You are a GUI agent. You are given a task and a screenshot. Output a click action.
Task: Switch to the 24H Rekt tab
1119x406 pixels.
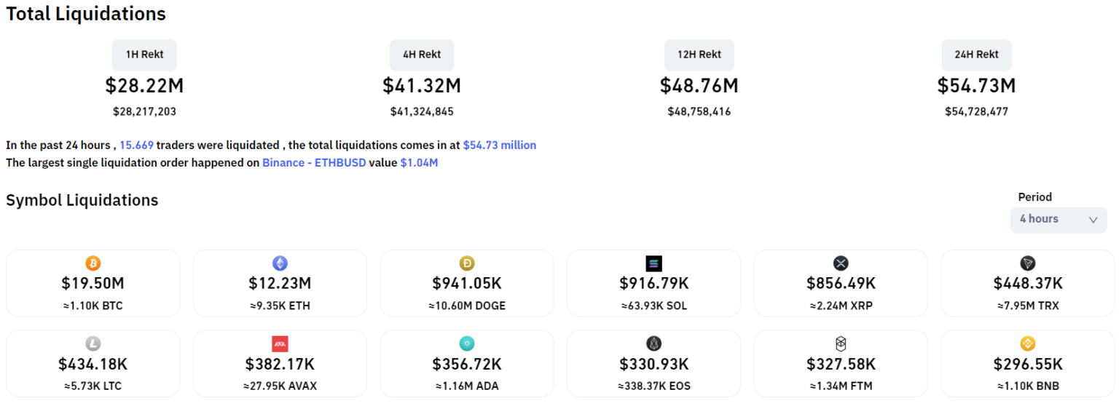976,55
